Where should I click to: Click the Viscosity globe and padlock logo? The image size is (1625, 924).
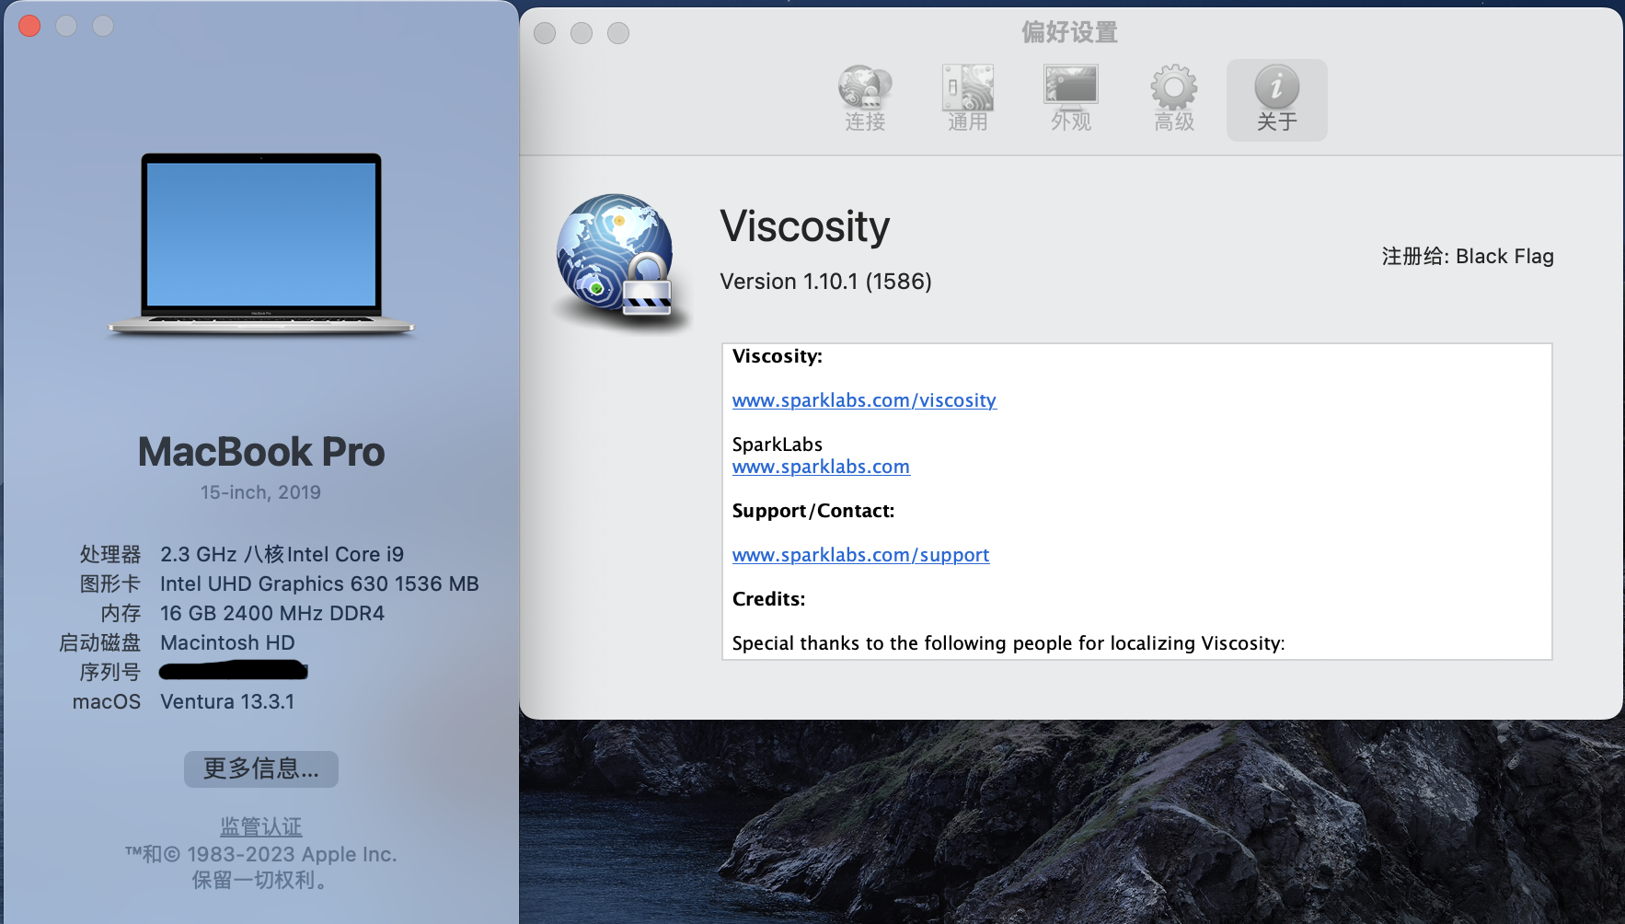coord(617,258)
